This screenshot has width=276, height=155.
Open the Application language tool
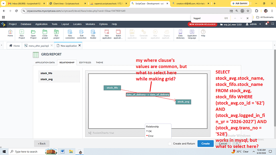click(x=192, y=34)
